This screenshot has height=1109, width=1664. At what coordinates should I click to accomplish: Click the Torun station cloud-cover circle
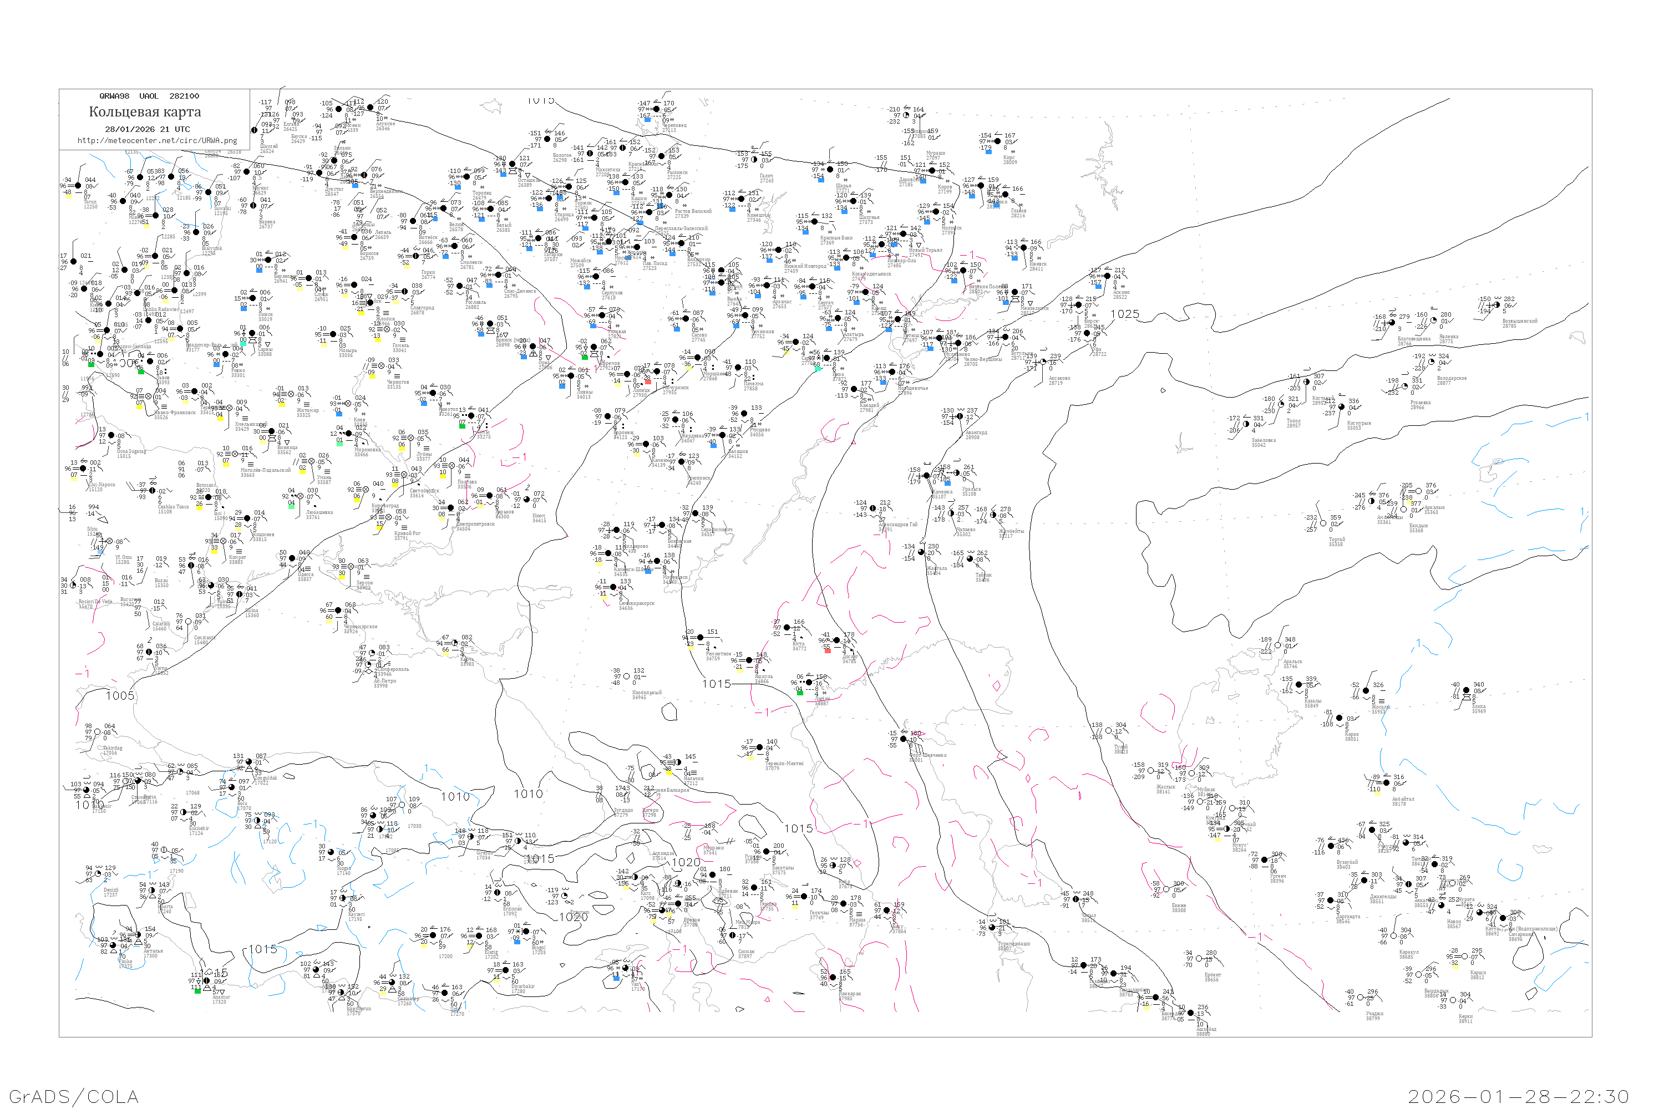tap(78, 186)
